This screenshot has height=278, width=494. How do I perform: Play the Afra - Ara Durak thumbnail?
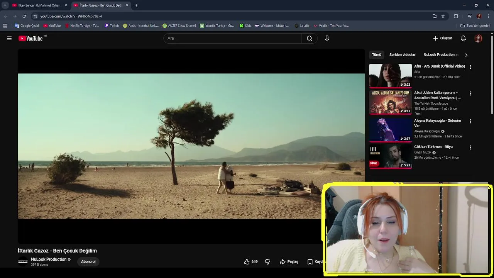click(391, 76)
